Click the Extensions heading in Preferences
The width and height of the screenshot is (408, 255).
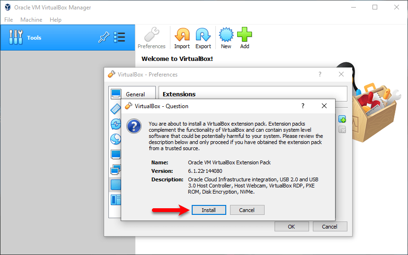click(179, 94)
